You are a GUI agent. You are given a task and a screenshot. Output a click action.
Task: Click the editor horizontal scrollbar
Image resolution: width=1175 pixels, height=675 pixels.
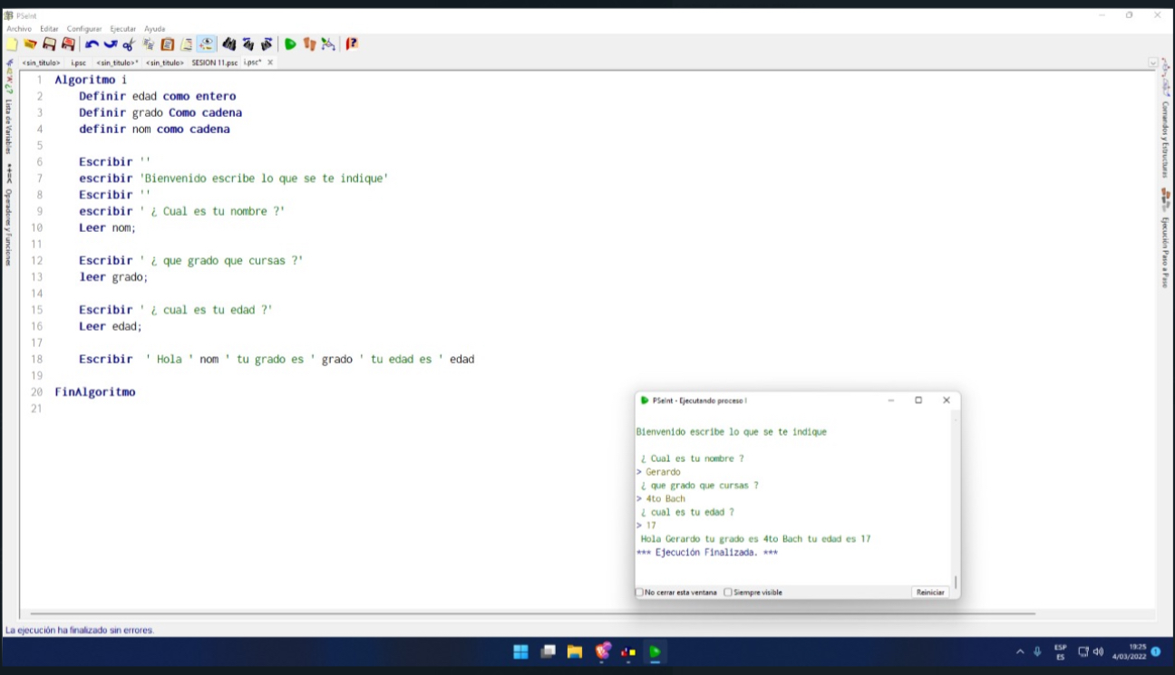pyautogui.click(x=533, y=613)
